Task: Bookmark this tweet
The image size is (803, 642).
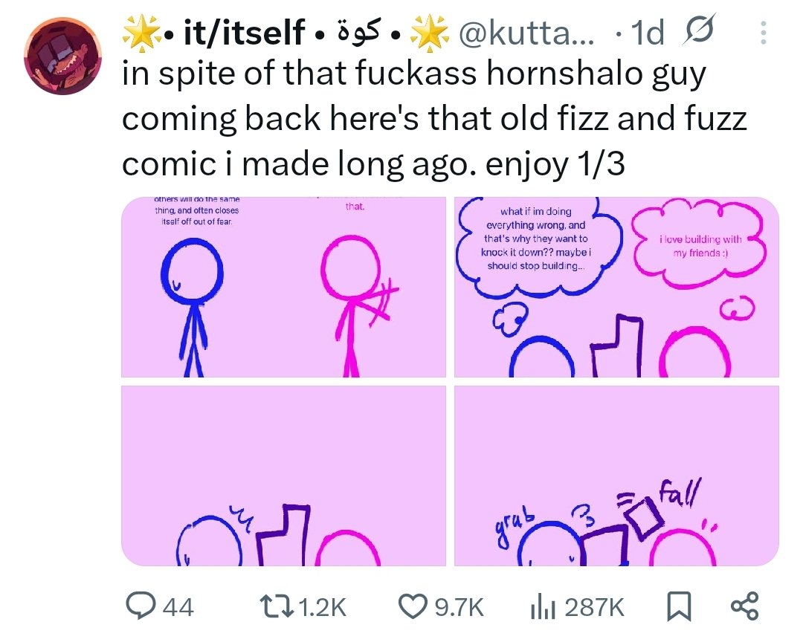Action: (x=679, y=606)
